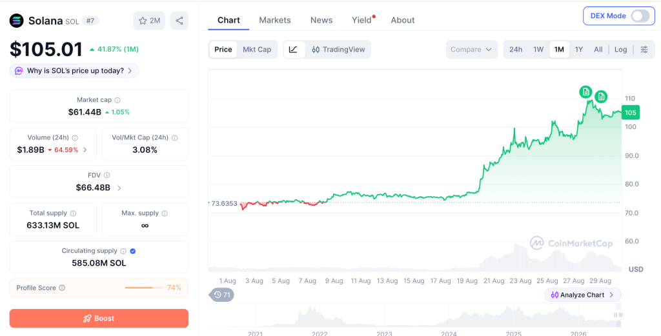Click the $61.44B market cap value
661x336 pixels.
coord(85,112)
